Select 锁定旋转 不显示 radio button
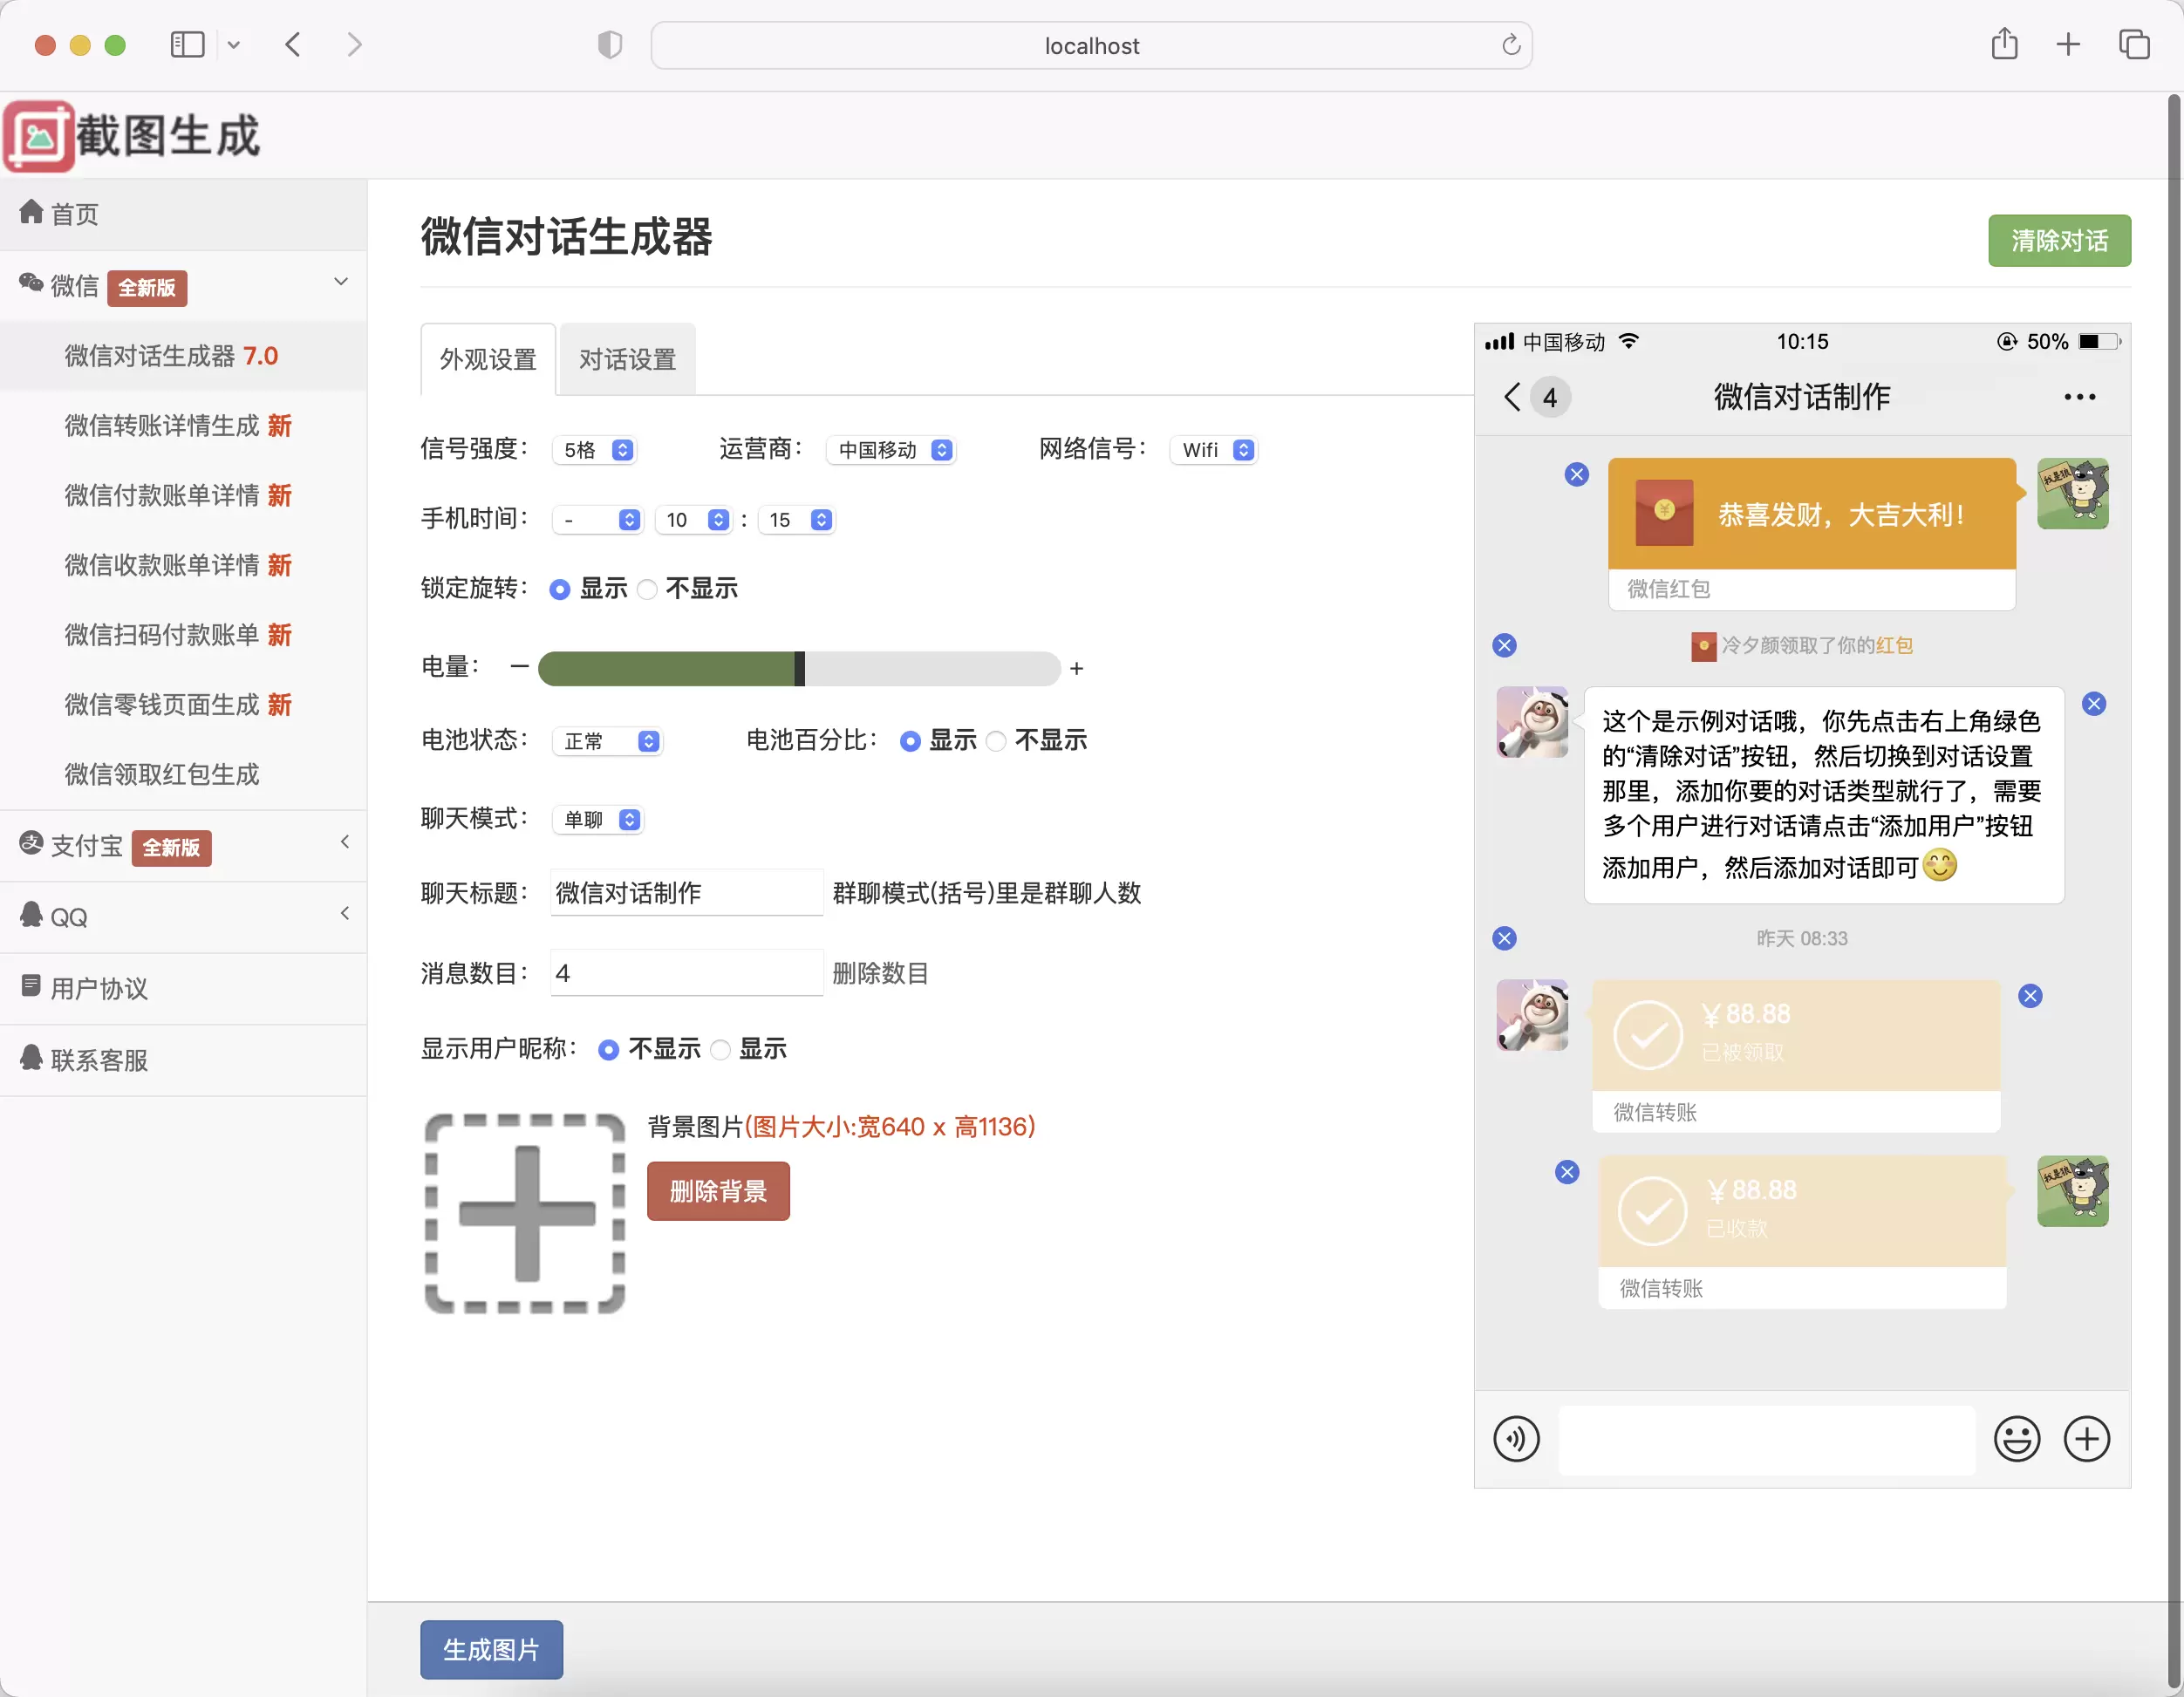The image size is (2184, 1697). point(647,590)
